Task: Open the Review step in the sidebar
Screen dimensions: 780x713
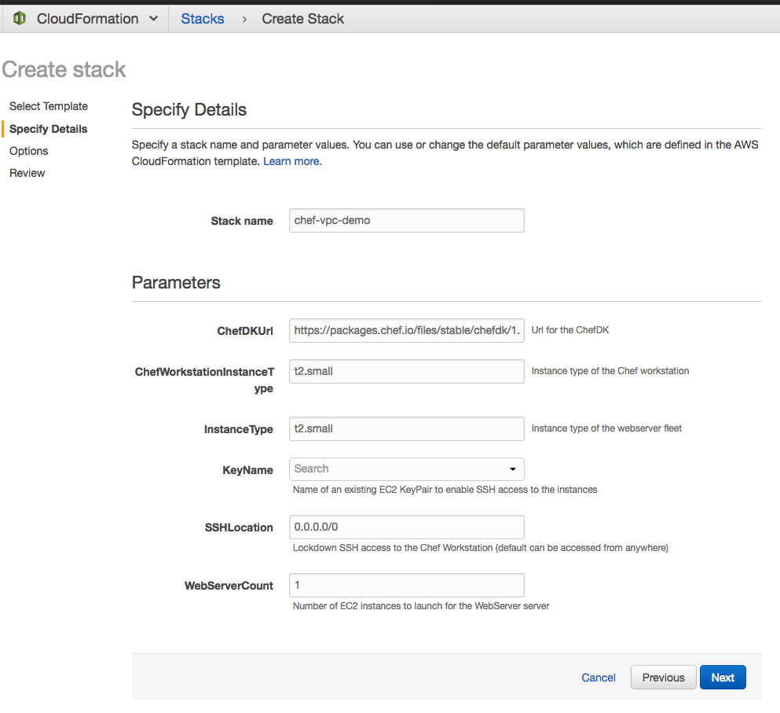Action: tap(27, 173)
